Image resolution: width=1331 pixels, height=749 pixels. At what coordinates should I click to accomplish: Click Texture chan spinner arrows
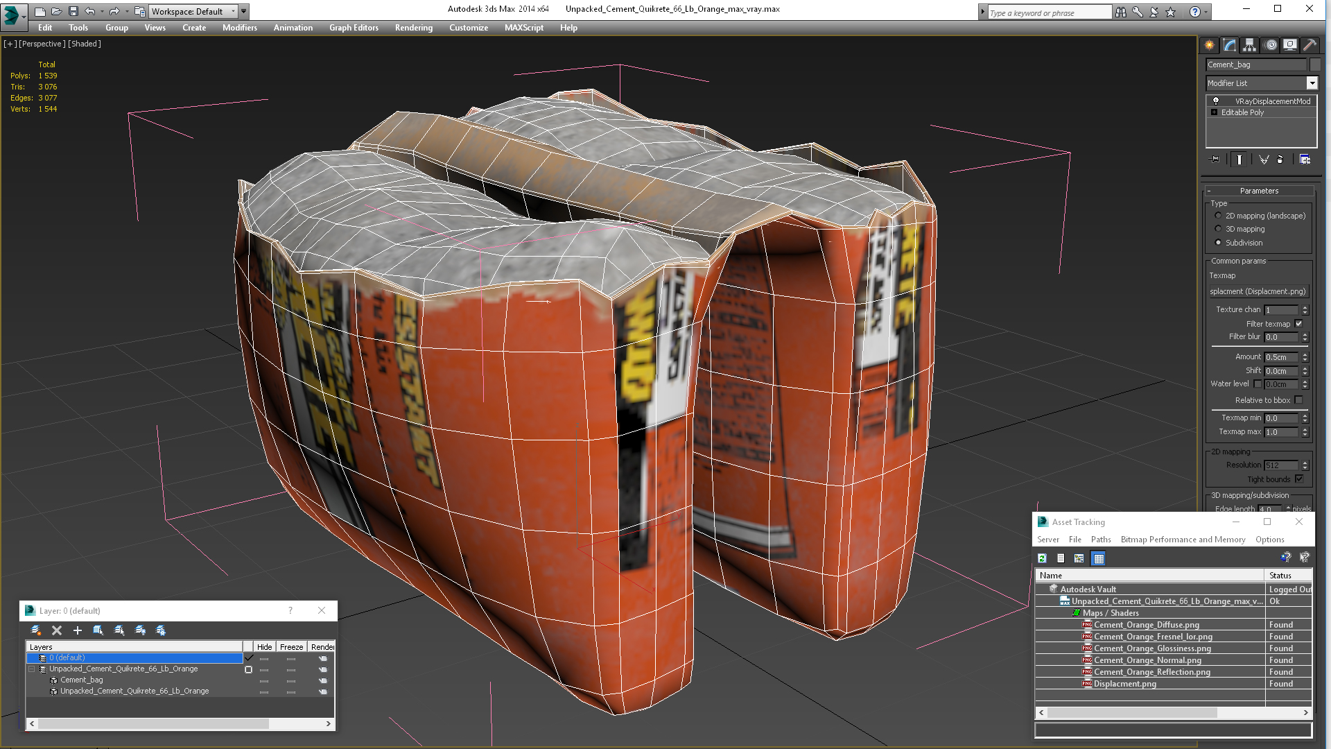[x=1305, y=310]
